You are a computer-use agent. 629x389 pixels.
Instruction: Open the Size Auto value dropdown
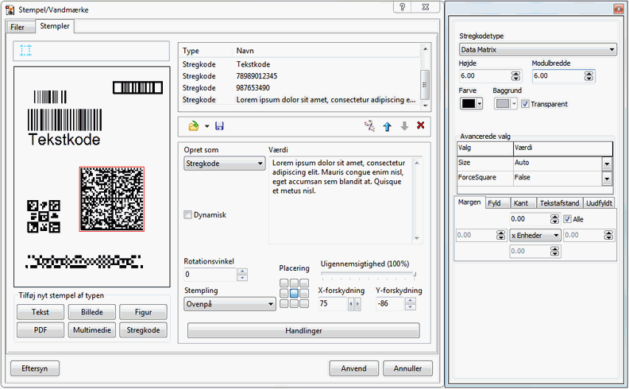coord(607,164)
